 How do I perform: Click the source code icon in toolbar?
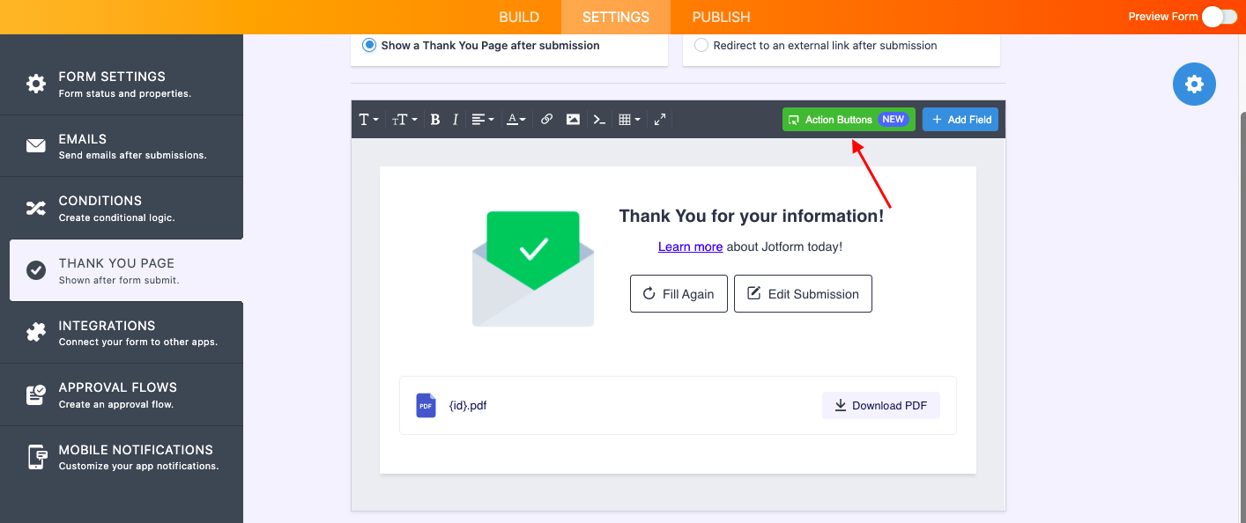point(599,120)
